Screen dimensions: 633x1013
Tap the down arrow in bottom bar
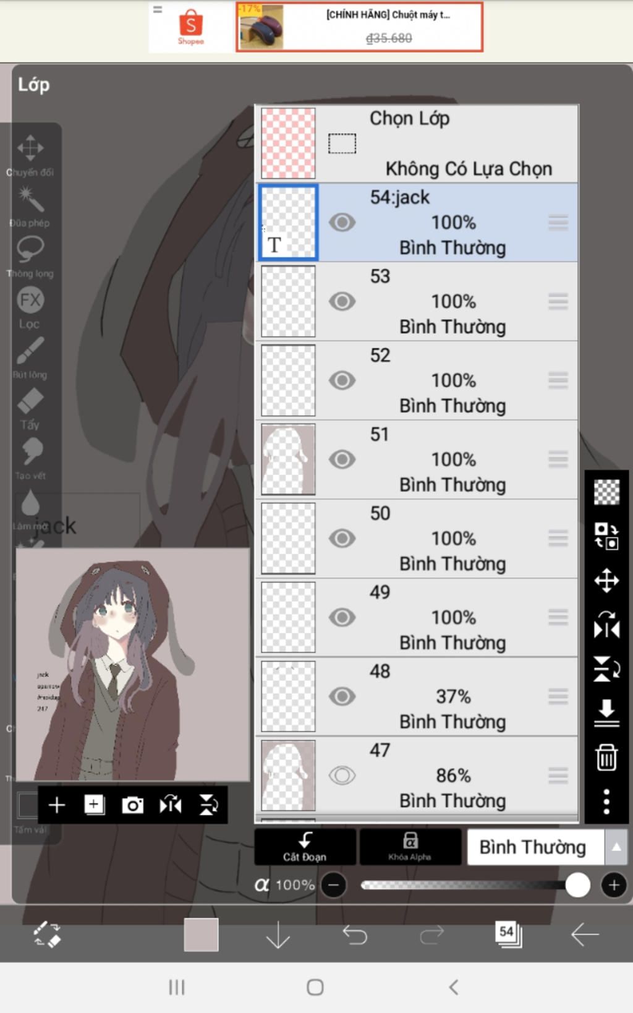coord(278,934)
